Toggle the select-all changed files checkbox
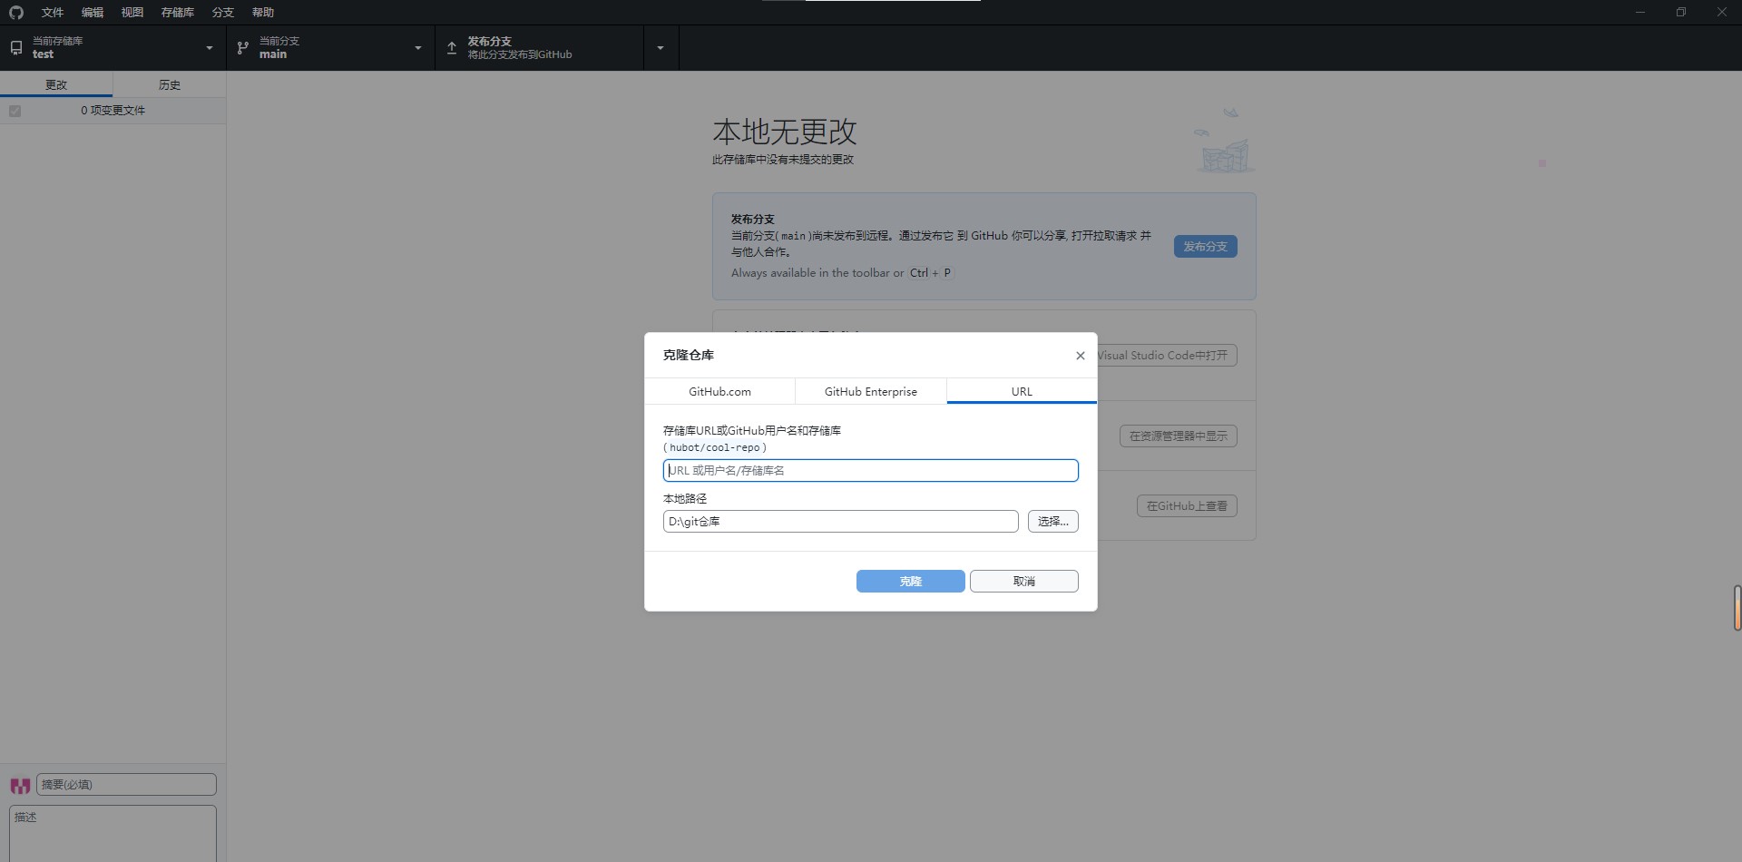 click(x=15, y=111)
